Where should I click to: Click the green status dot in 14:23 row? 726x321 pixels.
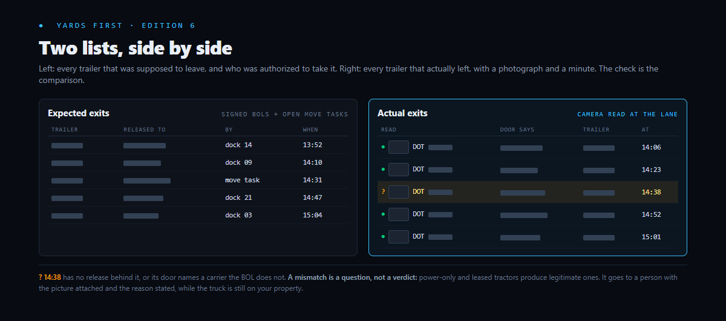pos(383,170)
